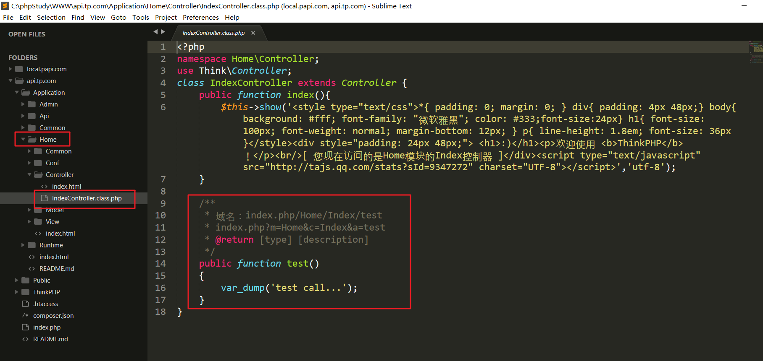Click the .htaccess file icon
Screen dimensions: 763x361
coord(25,304)
